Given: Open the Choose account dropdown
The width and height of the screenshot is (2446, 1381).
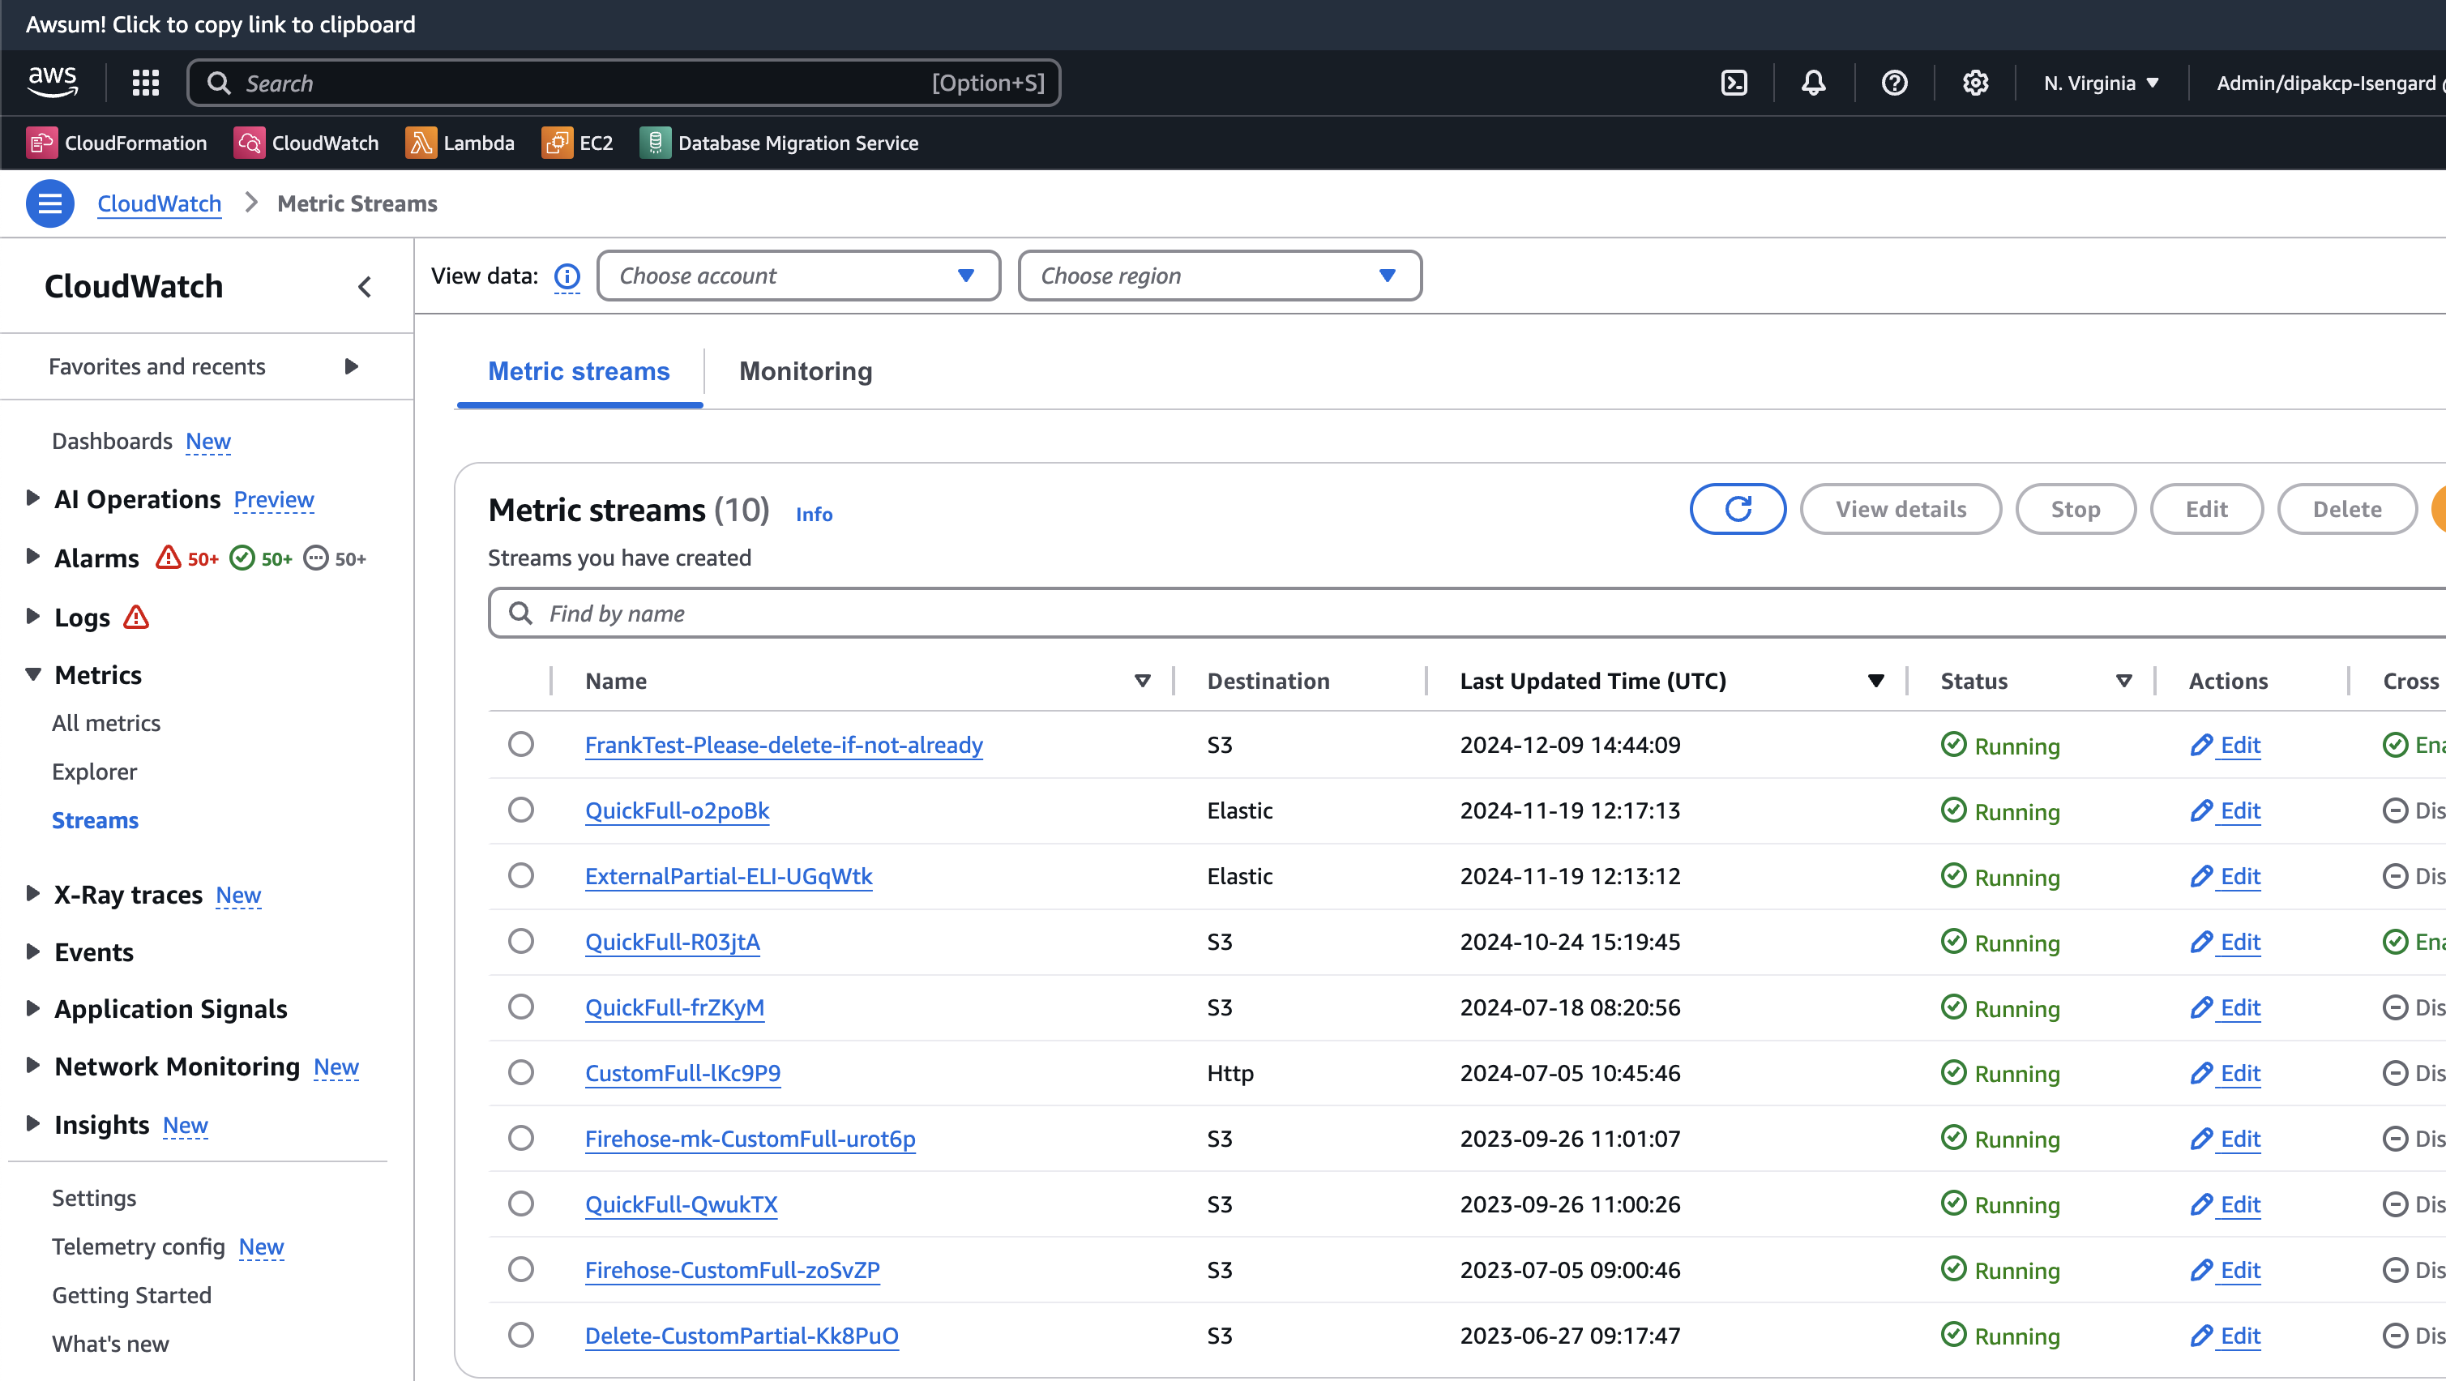Looking at the screenshot, I should pos(798,276).
